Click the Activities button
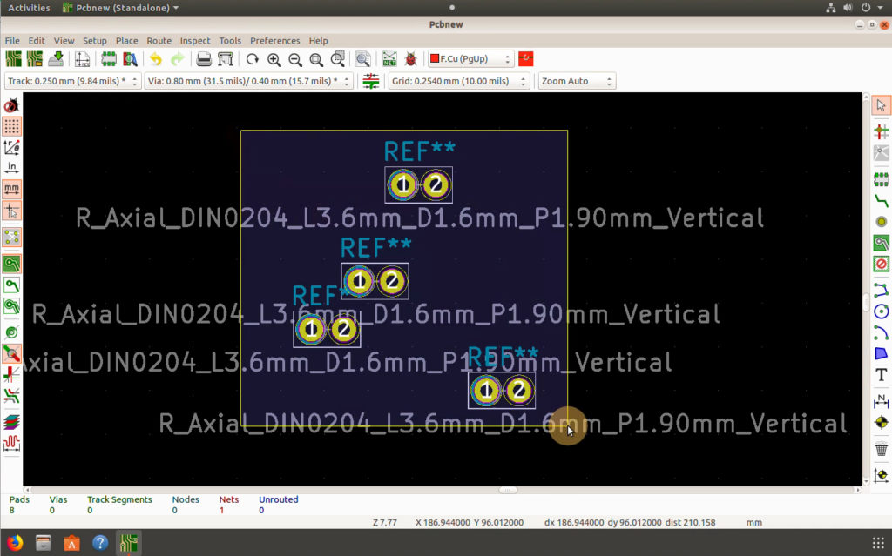This screenshot has width=892, height=556. 29,8
